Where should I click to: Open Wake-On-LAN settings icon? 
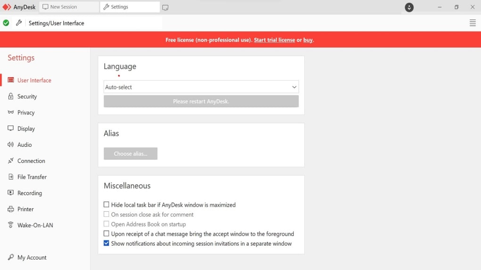(11, 225)
